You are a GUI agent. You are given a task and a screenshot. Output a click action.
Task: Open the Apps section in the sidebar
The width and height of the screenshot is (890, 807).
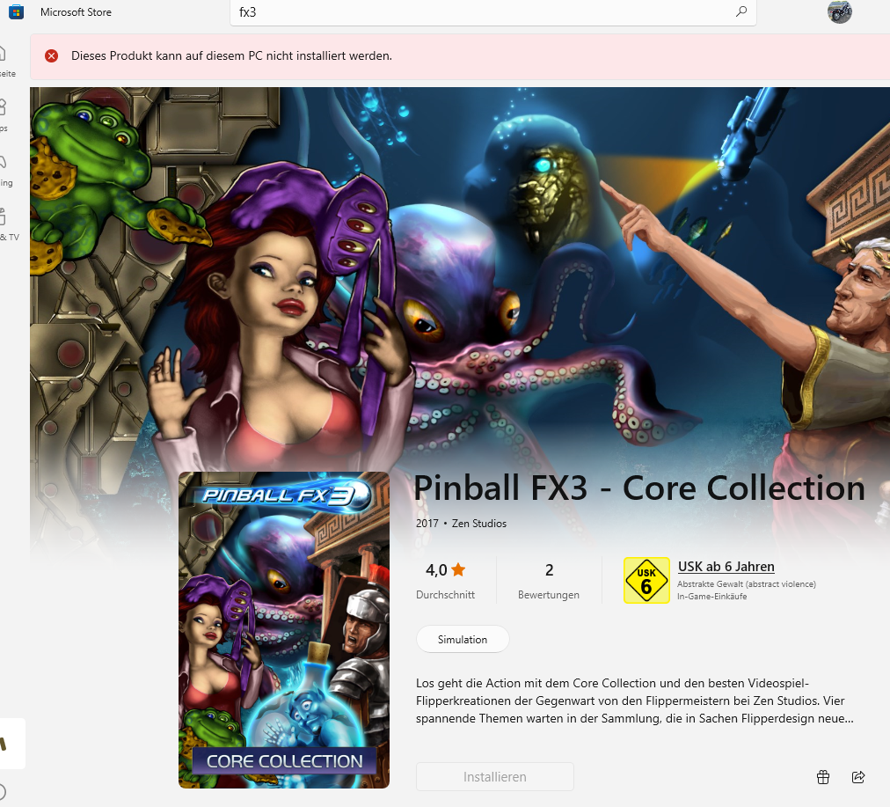point(3,114)
